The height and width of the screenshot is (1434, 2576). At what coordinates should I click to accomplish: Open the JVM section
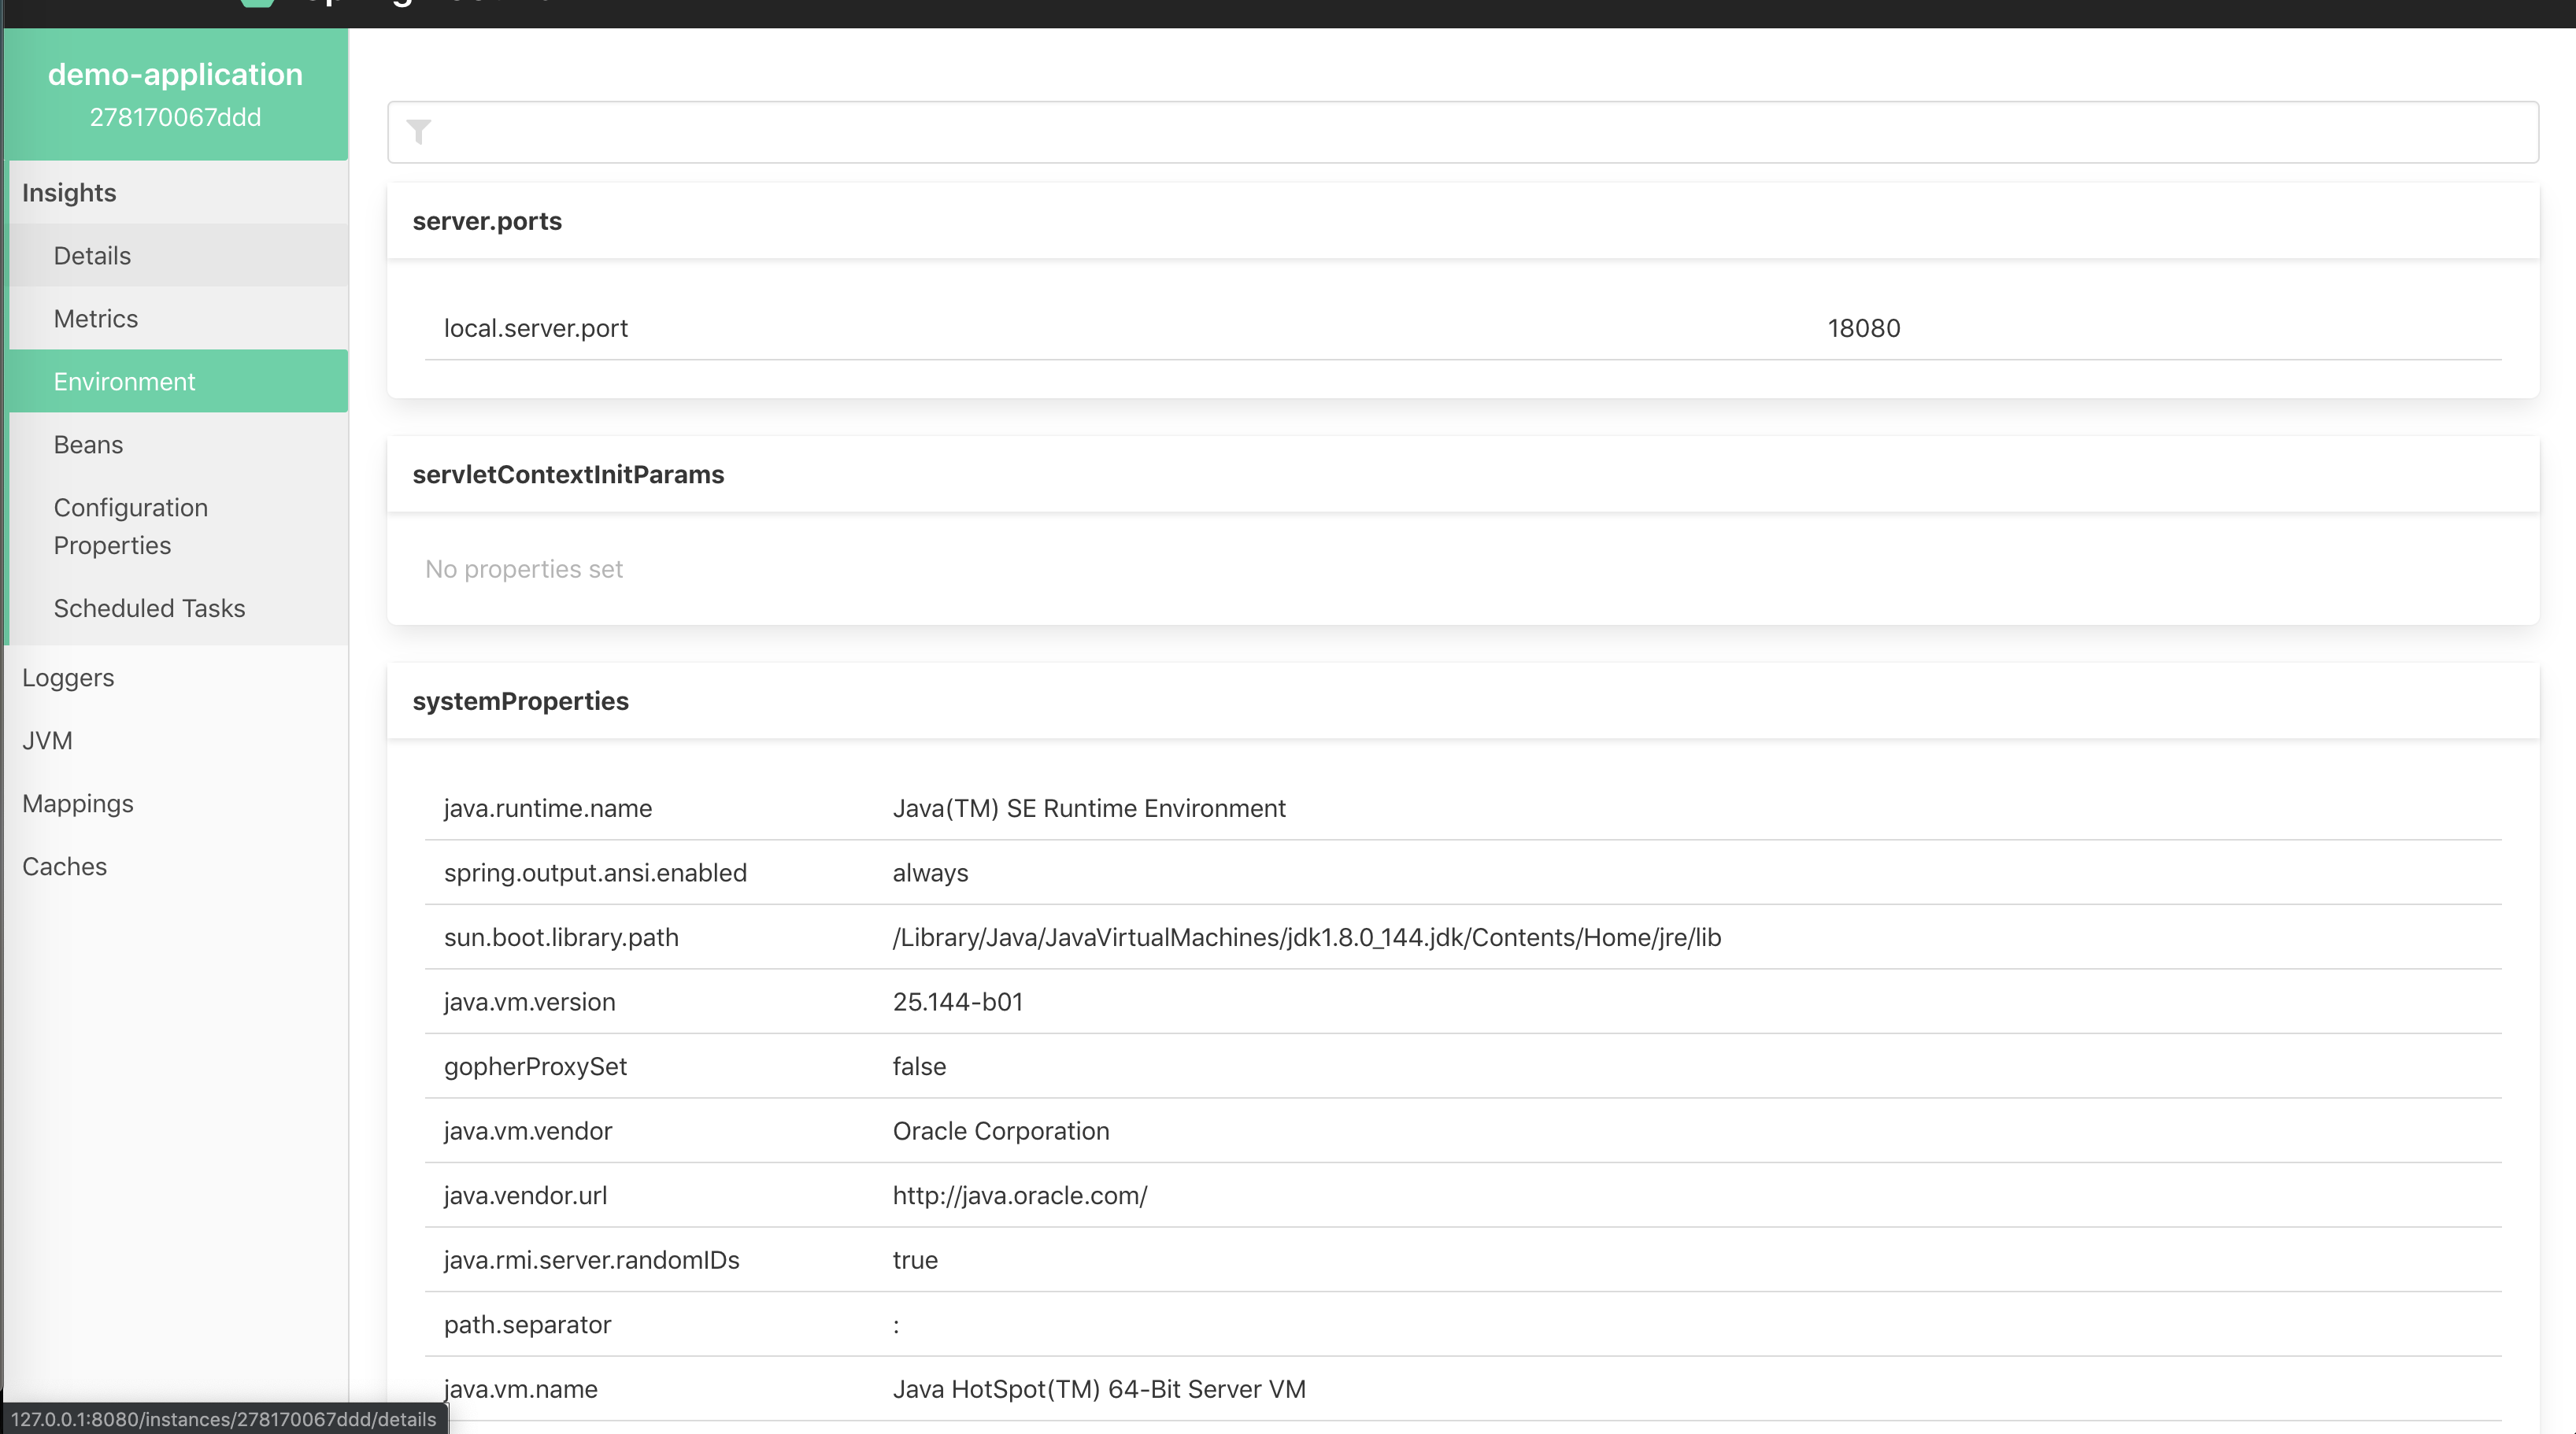click(x=47, y=741)
